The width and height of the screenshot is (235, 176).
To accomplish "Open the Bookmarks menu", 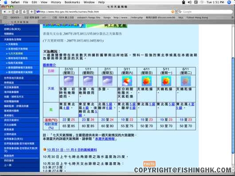I will click(x=72, y=2).
